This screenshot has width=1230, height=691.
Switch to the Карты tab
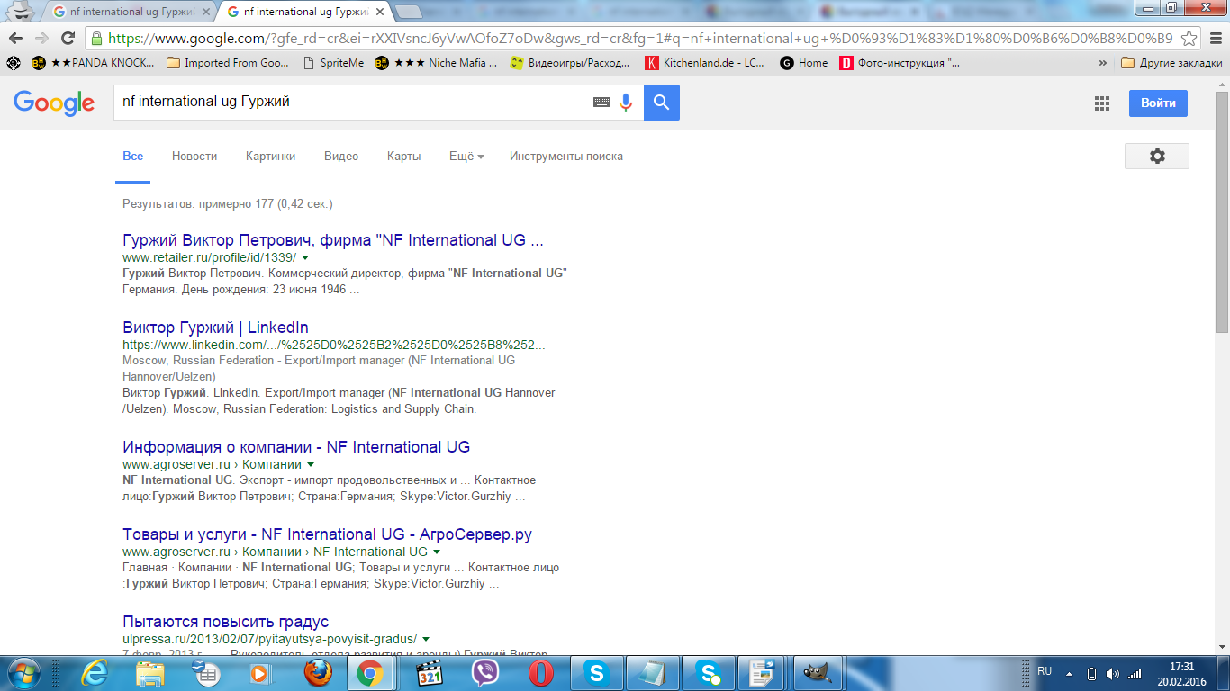click(x=403, y=156)
